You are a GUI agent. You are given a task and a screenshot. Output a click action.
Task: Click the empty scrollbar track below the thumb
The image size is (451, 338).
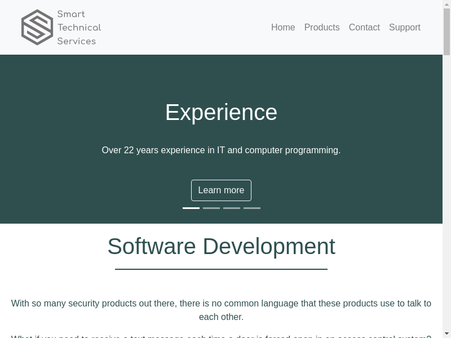446,197
